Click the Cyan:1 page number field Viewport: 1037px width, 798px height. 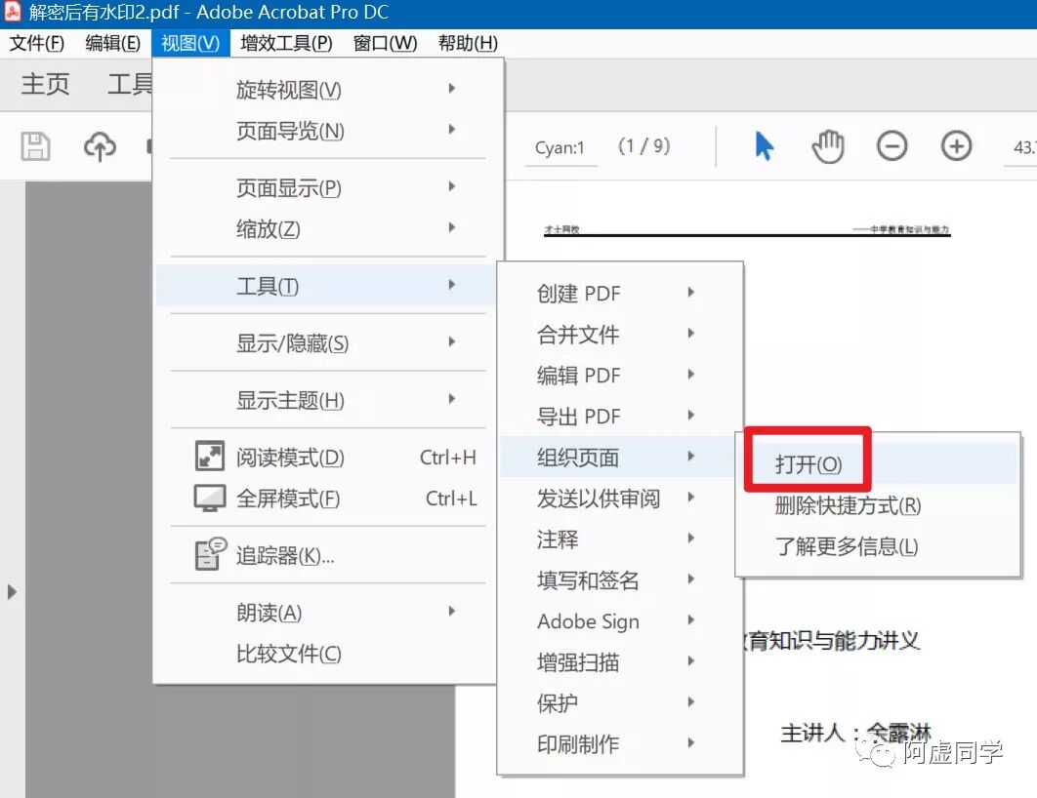560,147
